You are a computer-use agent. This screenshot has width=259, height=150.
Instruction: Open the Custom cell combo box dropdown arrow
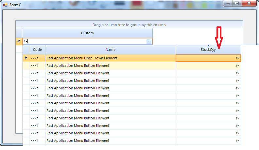click(x=149, y=41)
